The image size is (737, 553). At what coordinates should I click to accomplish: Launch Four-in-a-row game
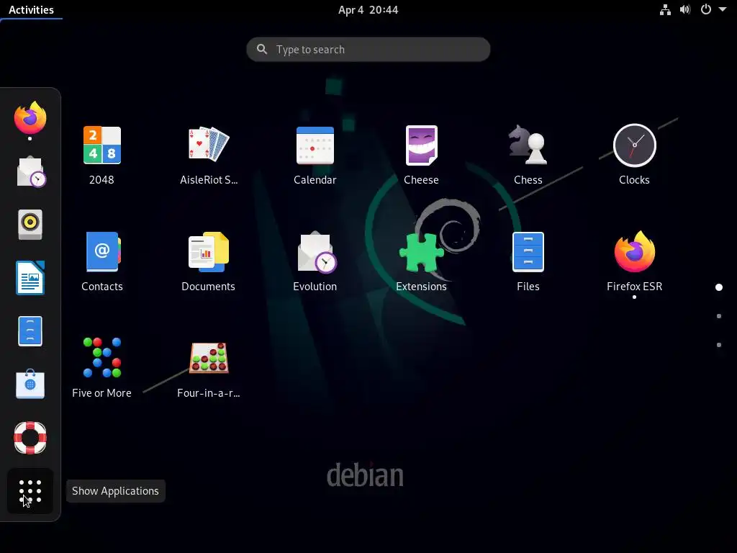[x=209, y=359]
